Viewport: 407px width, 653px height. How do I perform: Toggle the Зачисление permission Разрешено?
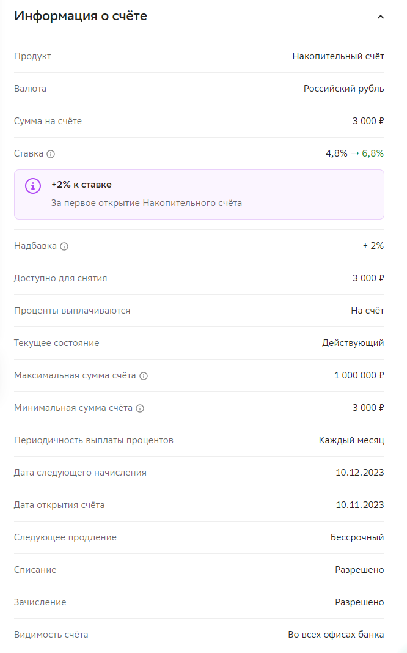point(361,602)
